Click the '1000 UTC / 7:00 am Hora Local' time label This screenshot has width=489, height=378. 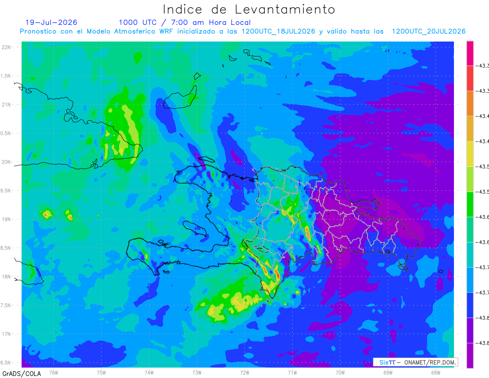click(x=185, y=22)
